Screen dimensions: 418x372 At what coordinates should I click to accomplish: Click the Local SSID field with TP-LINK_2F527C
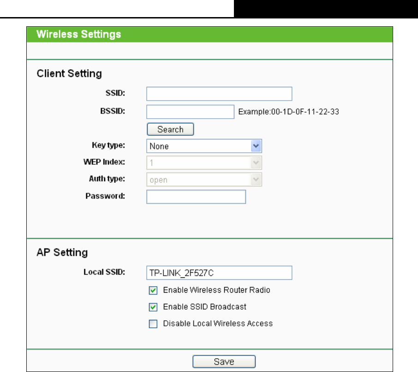tap(219, 273)
